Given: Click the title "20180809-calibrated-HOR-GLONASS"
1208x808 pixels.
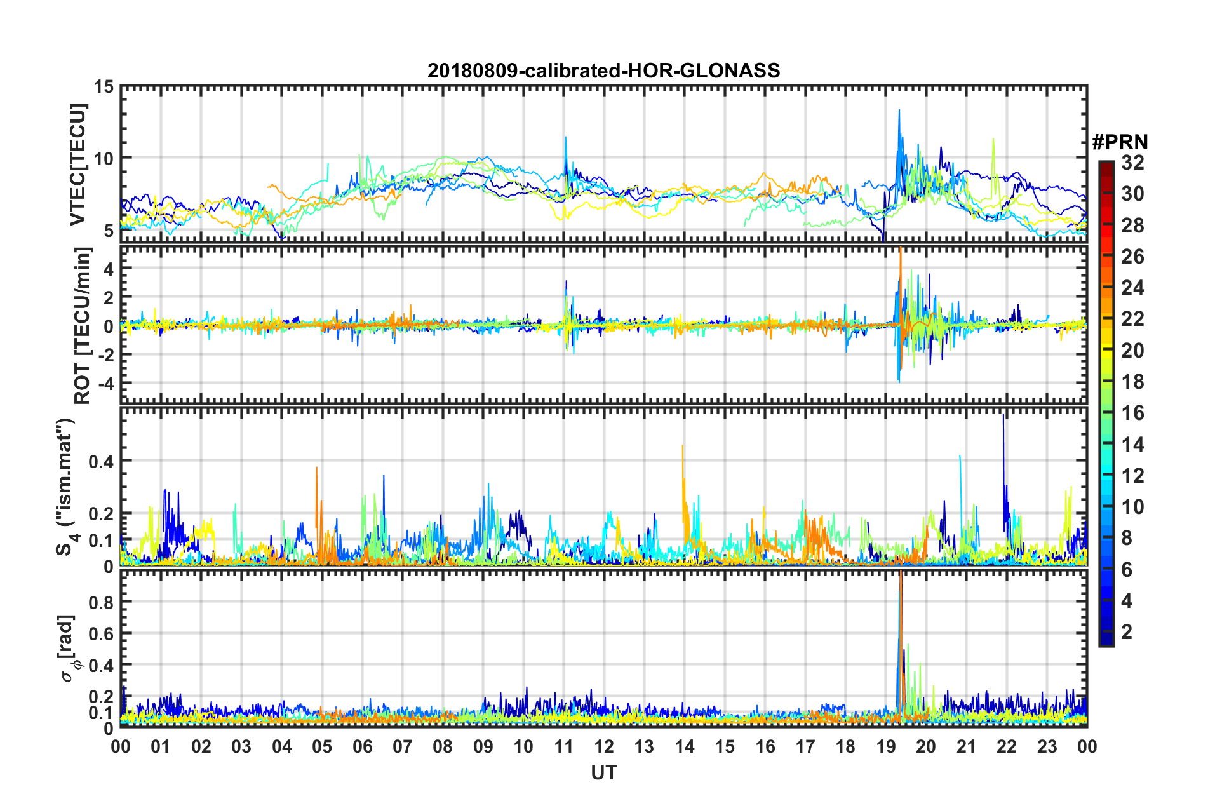Looking at the screenshot, I should [603, 71].
